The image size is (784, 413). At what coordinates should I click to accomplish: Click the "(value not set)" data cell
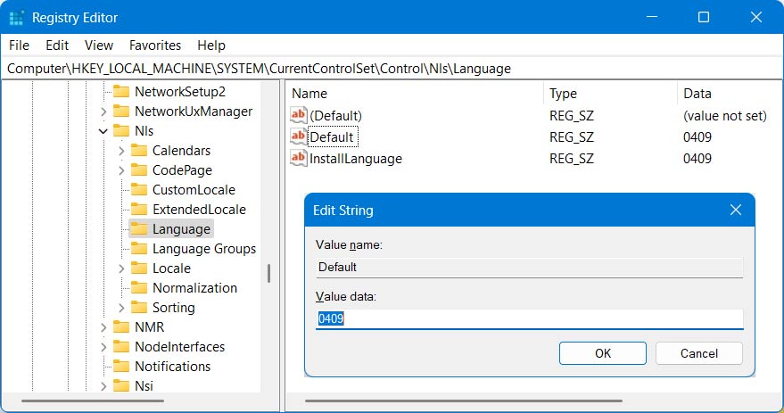click(x=724, y=115)
